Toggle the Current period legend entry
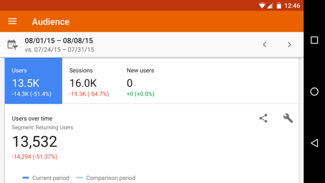The width and height of the screenshot is (325, 183). 46,178
